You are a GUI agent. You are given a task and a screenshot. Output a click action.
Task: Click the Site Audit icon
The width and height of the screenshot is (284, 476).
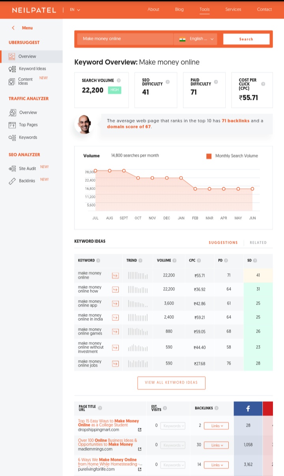click(12, 169)
